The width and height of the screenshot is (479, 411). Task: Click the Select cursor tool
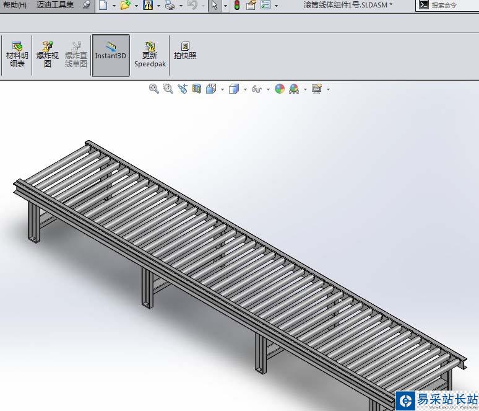point(215,5)
